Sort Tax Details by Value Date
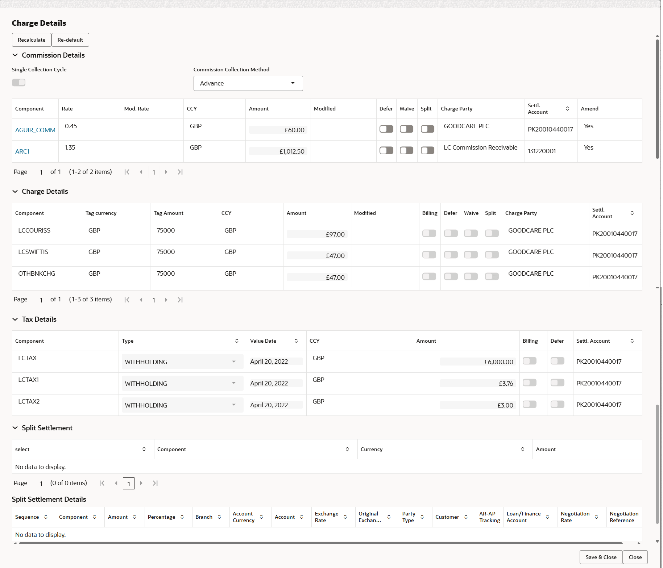This screenshot has width=663, height=568. [x=296, y=341]
